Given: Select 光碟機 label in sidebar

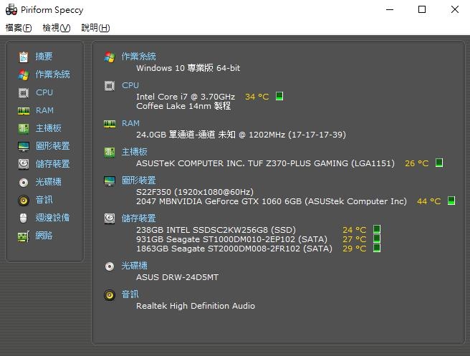Looking at the screenshot, I should (48, 182).
